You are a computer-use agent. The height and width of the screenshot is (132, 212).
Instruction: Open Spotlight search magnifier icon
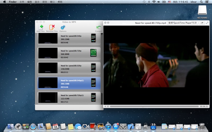pyautogui.click(x=201, y=2)
